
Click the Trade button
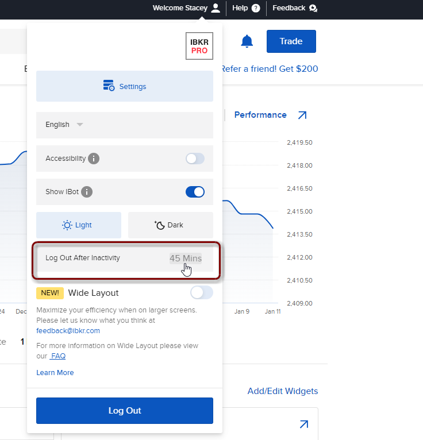(291, 41)
